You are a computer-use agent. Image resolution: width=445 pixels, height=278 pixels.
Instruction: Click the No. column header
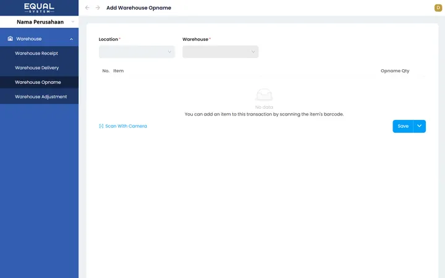[x=106, y=71]
